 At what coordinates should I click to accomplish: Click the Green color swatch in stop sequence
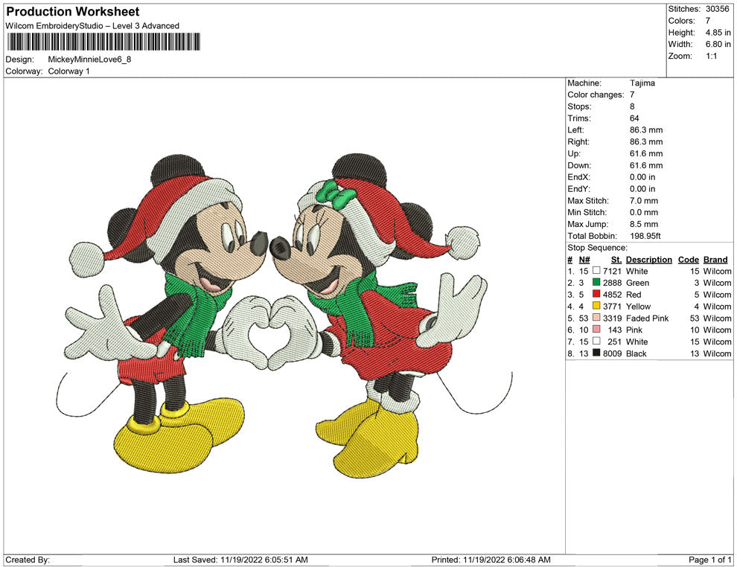pyautogui.click(x=596, y=282)
